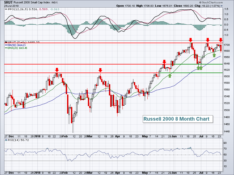234x175 pixels.
Task: Click the 1440 price axis label
Action: (x=227, y=132)
